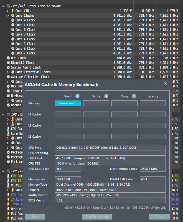The height and width of the screenshot is (222, 183).
Task: Click the Read info icon
Action: (x=77, y=96)
